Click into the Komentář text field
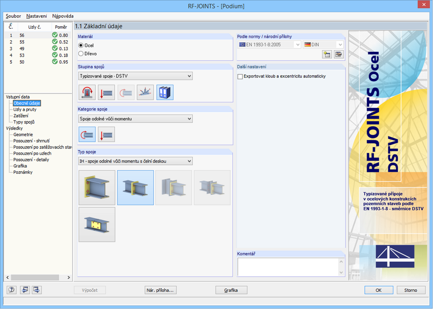Viewport: 433px width, 309px height. 288,267
